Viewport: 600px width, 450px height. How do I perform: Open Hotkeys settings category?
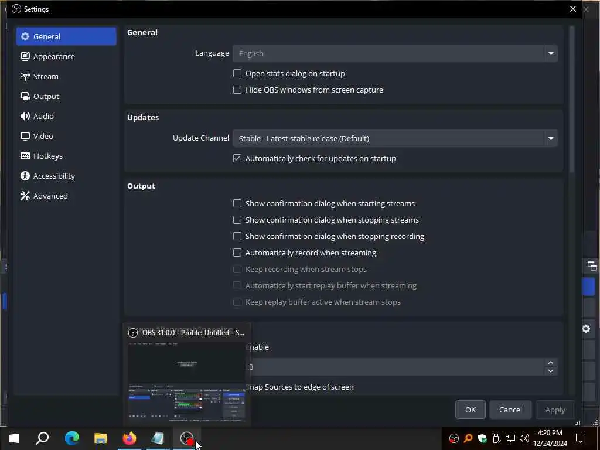tap(66, 156)
